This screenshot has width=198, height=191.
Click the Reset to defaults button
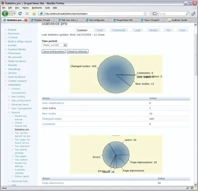(x=78, y=51)
